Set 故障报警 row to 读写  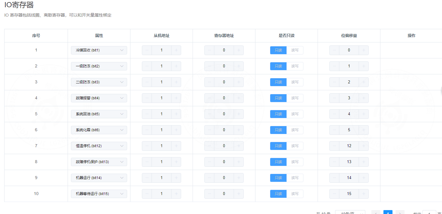click(x=295, y=98)
